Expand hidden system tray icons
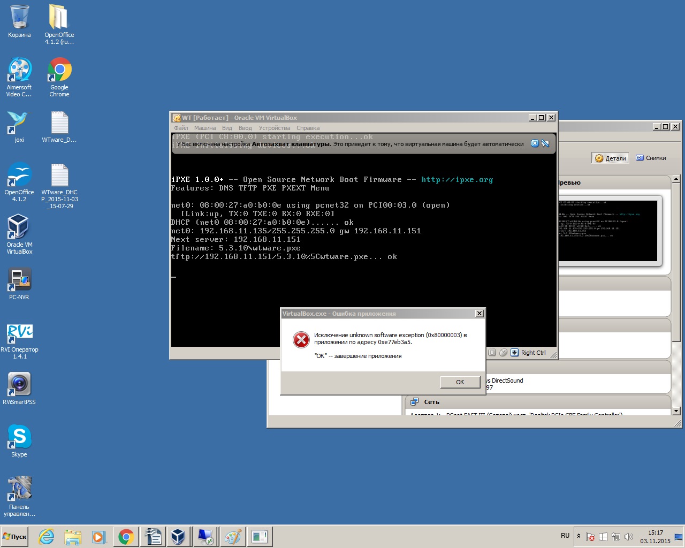Viewport: 685px width, 548px height. pyautogui.click(x=579, y=536)
